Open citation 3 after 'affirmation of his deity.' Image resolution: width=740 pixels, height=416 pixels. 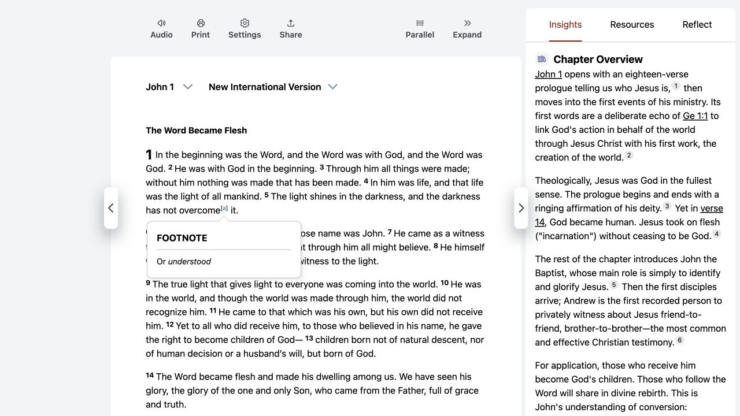click(667, 206)
